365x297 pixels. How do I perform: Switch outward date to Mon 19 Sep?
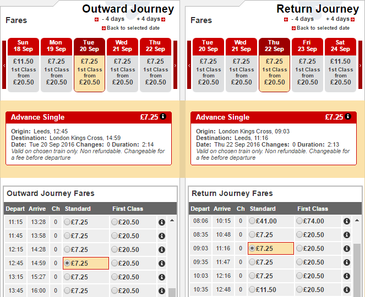(56, 65)
